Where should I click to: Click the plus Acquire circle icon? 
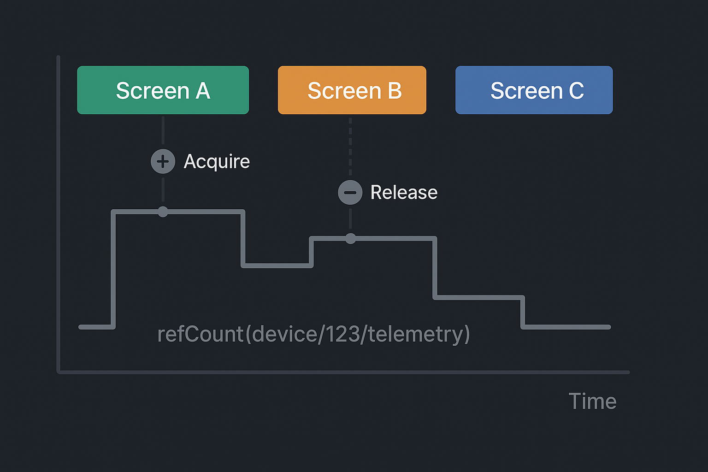point(163,161)
